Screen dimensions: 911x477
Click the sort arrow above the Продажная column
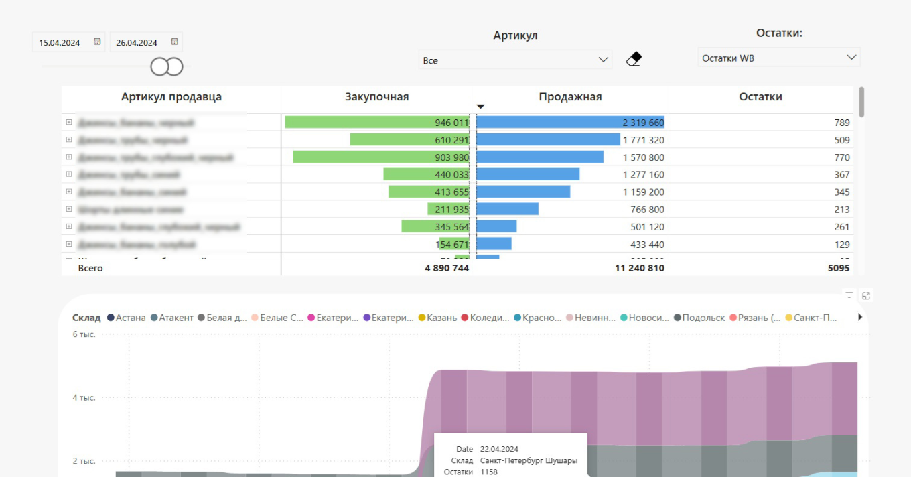[x=480, y=107]
